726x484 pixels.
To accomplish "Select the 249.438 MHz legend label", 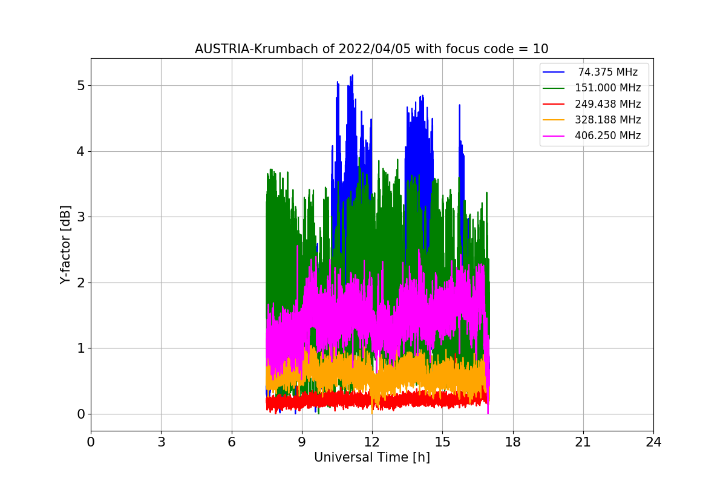I will tap(607, 104).
